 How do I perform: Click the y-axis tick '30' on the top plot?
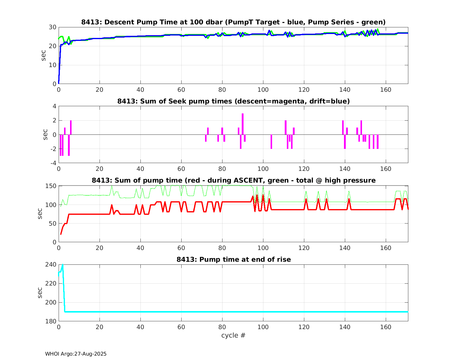(x=52, y=27)
